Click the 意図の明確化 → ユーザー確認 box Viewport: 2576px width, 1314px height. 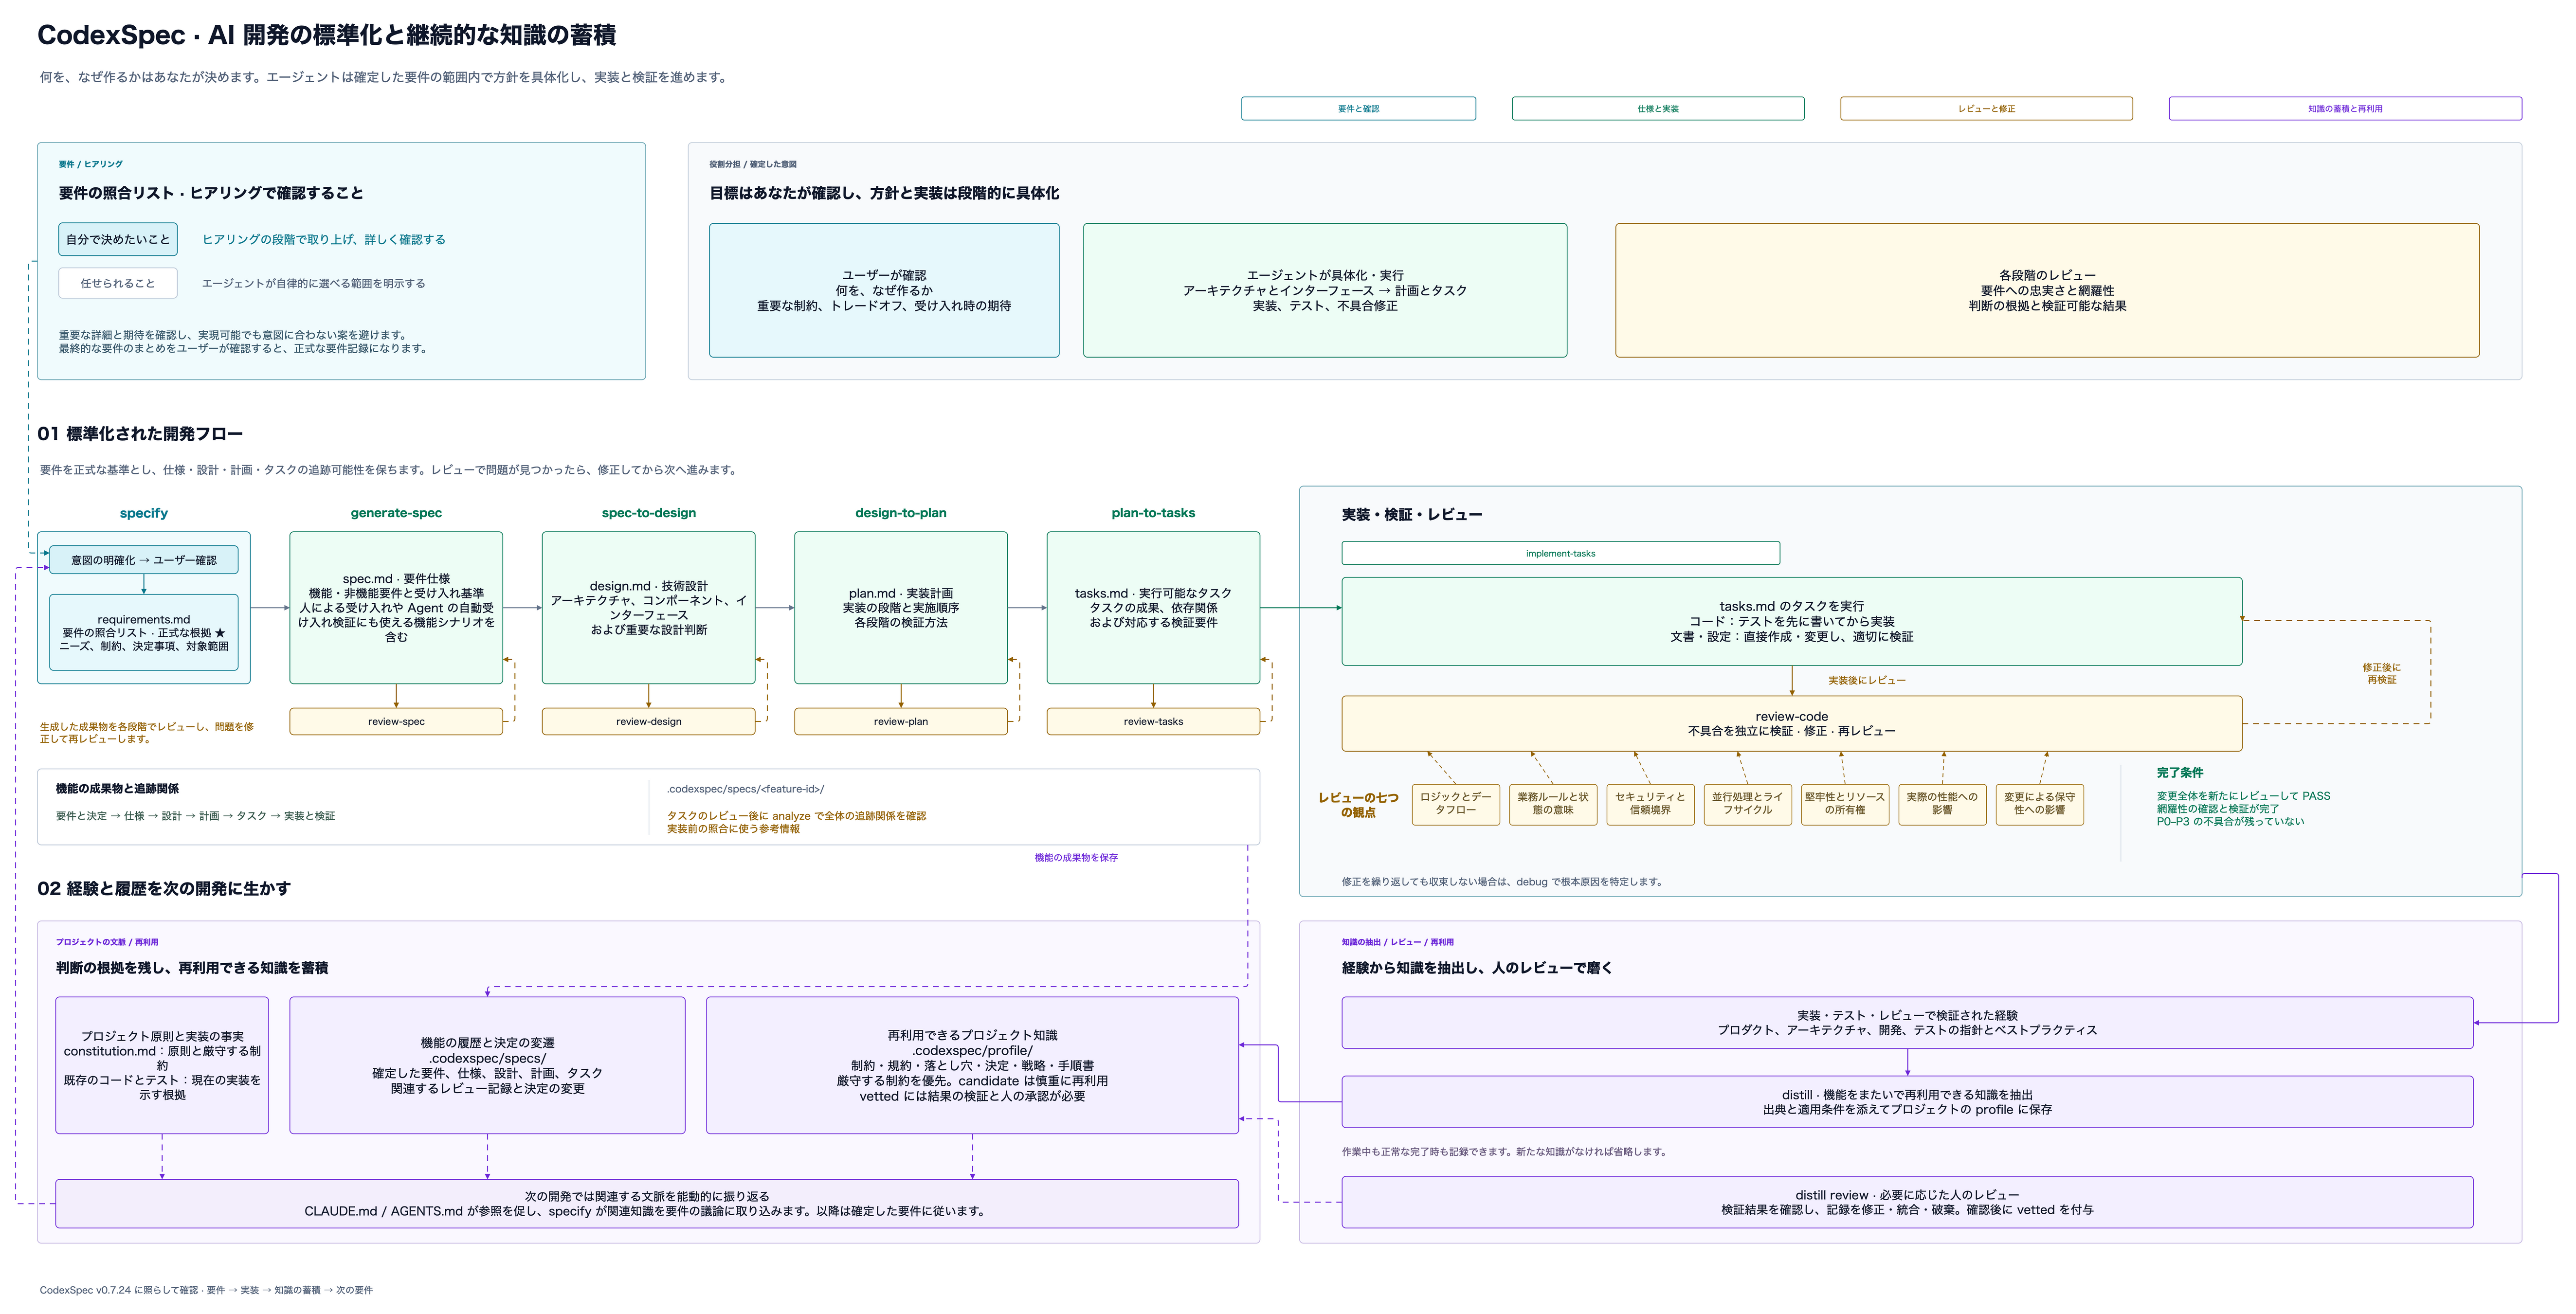[x=144, y=560]
